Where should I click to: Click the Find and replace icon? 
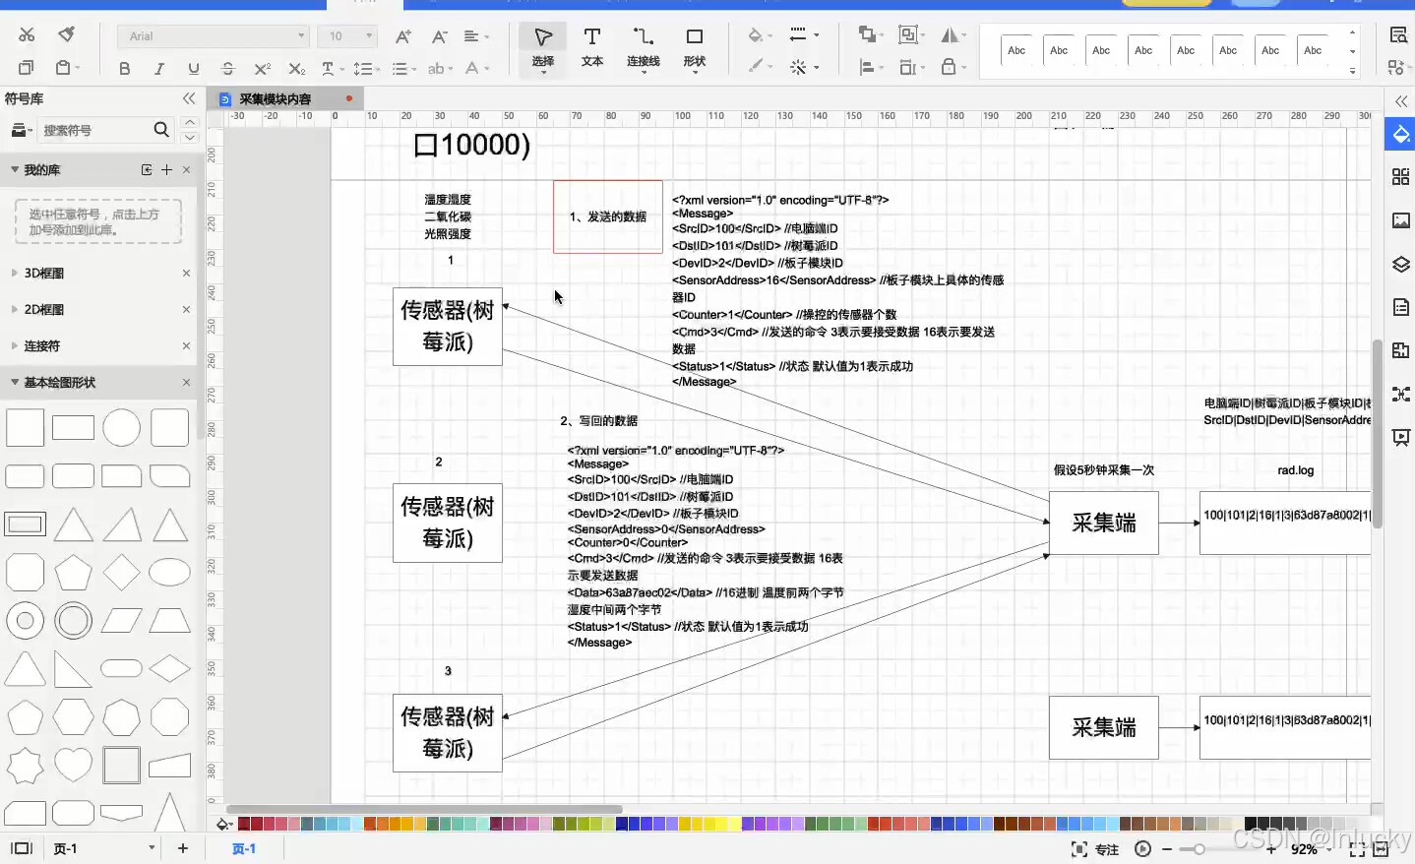pyautogui.click(x=1398, y=35)
